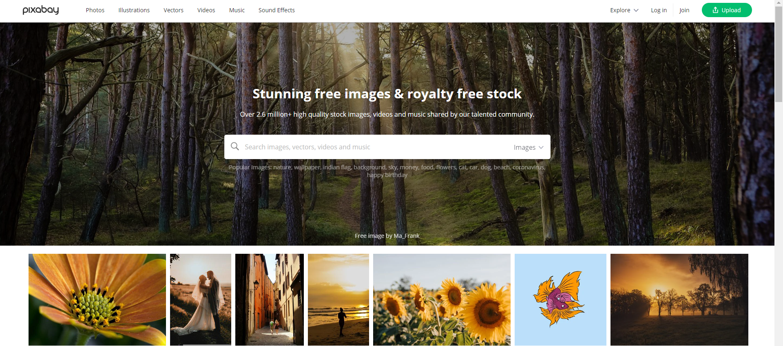Click the green Upload button
The image size is (783, 346).
[727, 10]
